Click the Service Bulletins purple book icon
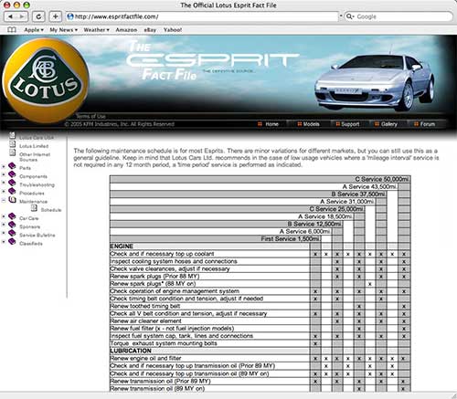 click(12, 233)
